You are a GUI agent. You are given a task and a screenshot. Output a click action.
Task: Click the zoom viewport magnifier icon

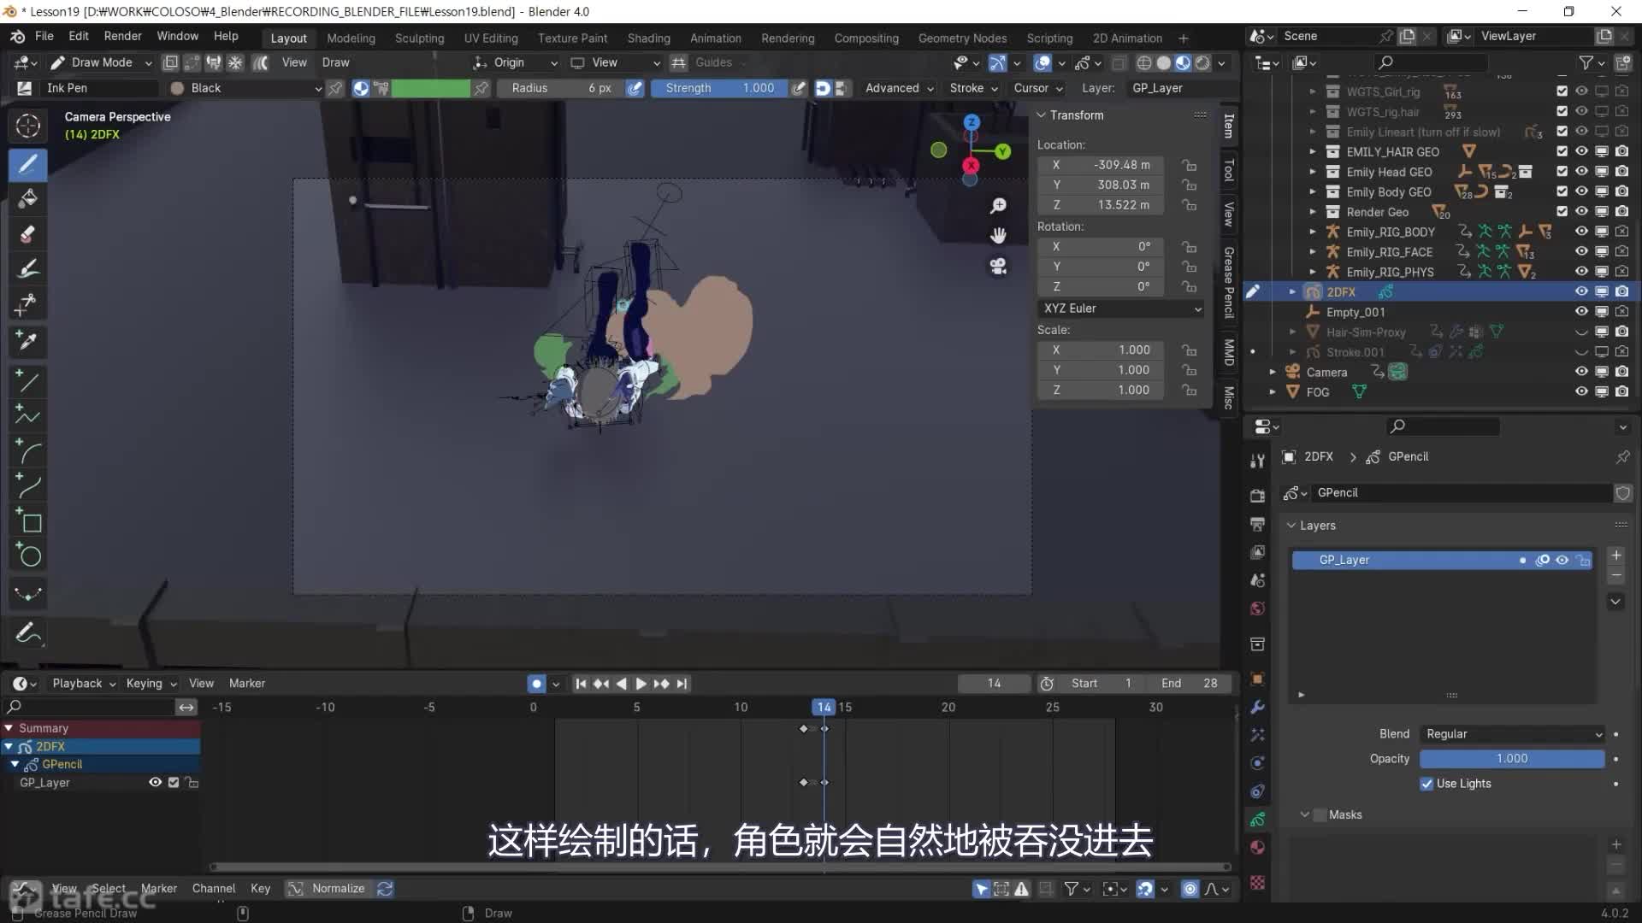998,206
